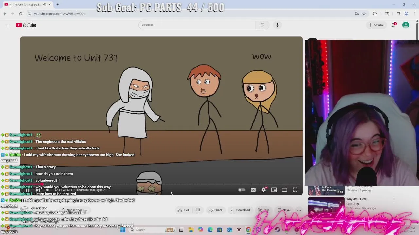Toggle closed captions CC

[x=253, y=190]
